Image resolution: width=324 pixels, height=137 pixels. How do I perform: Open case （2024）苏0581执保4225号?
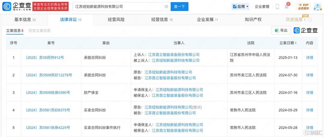click(47, 128)
